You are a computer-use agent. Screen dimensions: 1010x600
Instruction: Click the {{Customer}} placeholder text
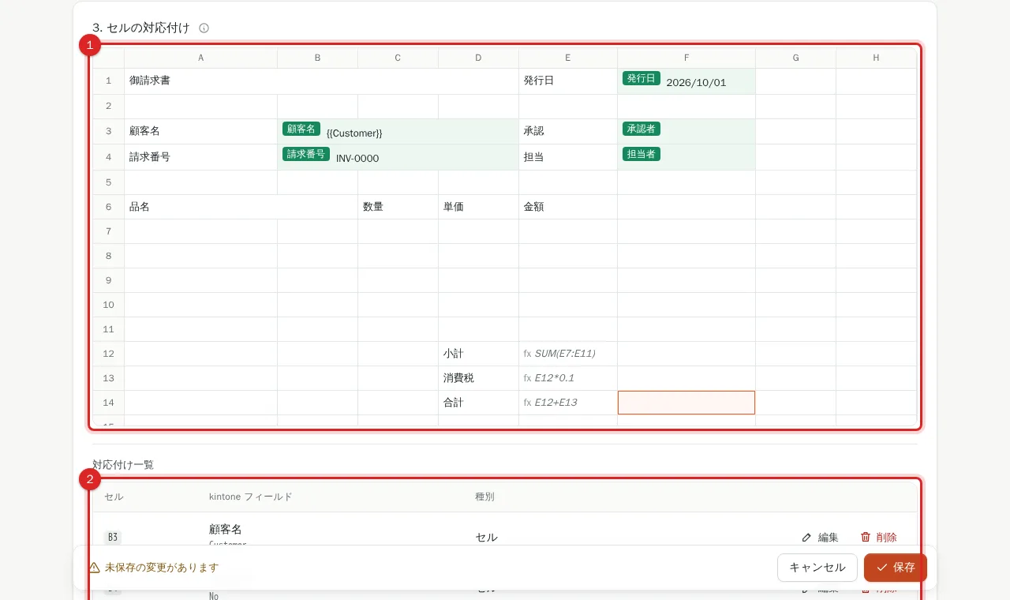[354, 133]
